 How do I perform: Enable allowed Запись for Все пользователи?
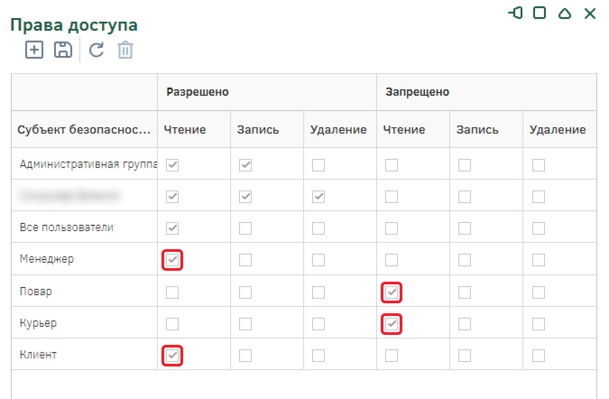(245, 228)
